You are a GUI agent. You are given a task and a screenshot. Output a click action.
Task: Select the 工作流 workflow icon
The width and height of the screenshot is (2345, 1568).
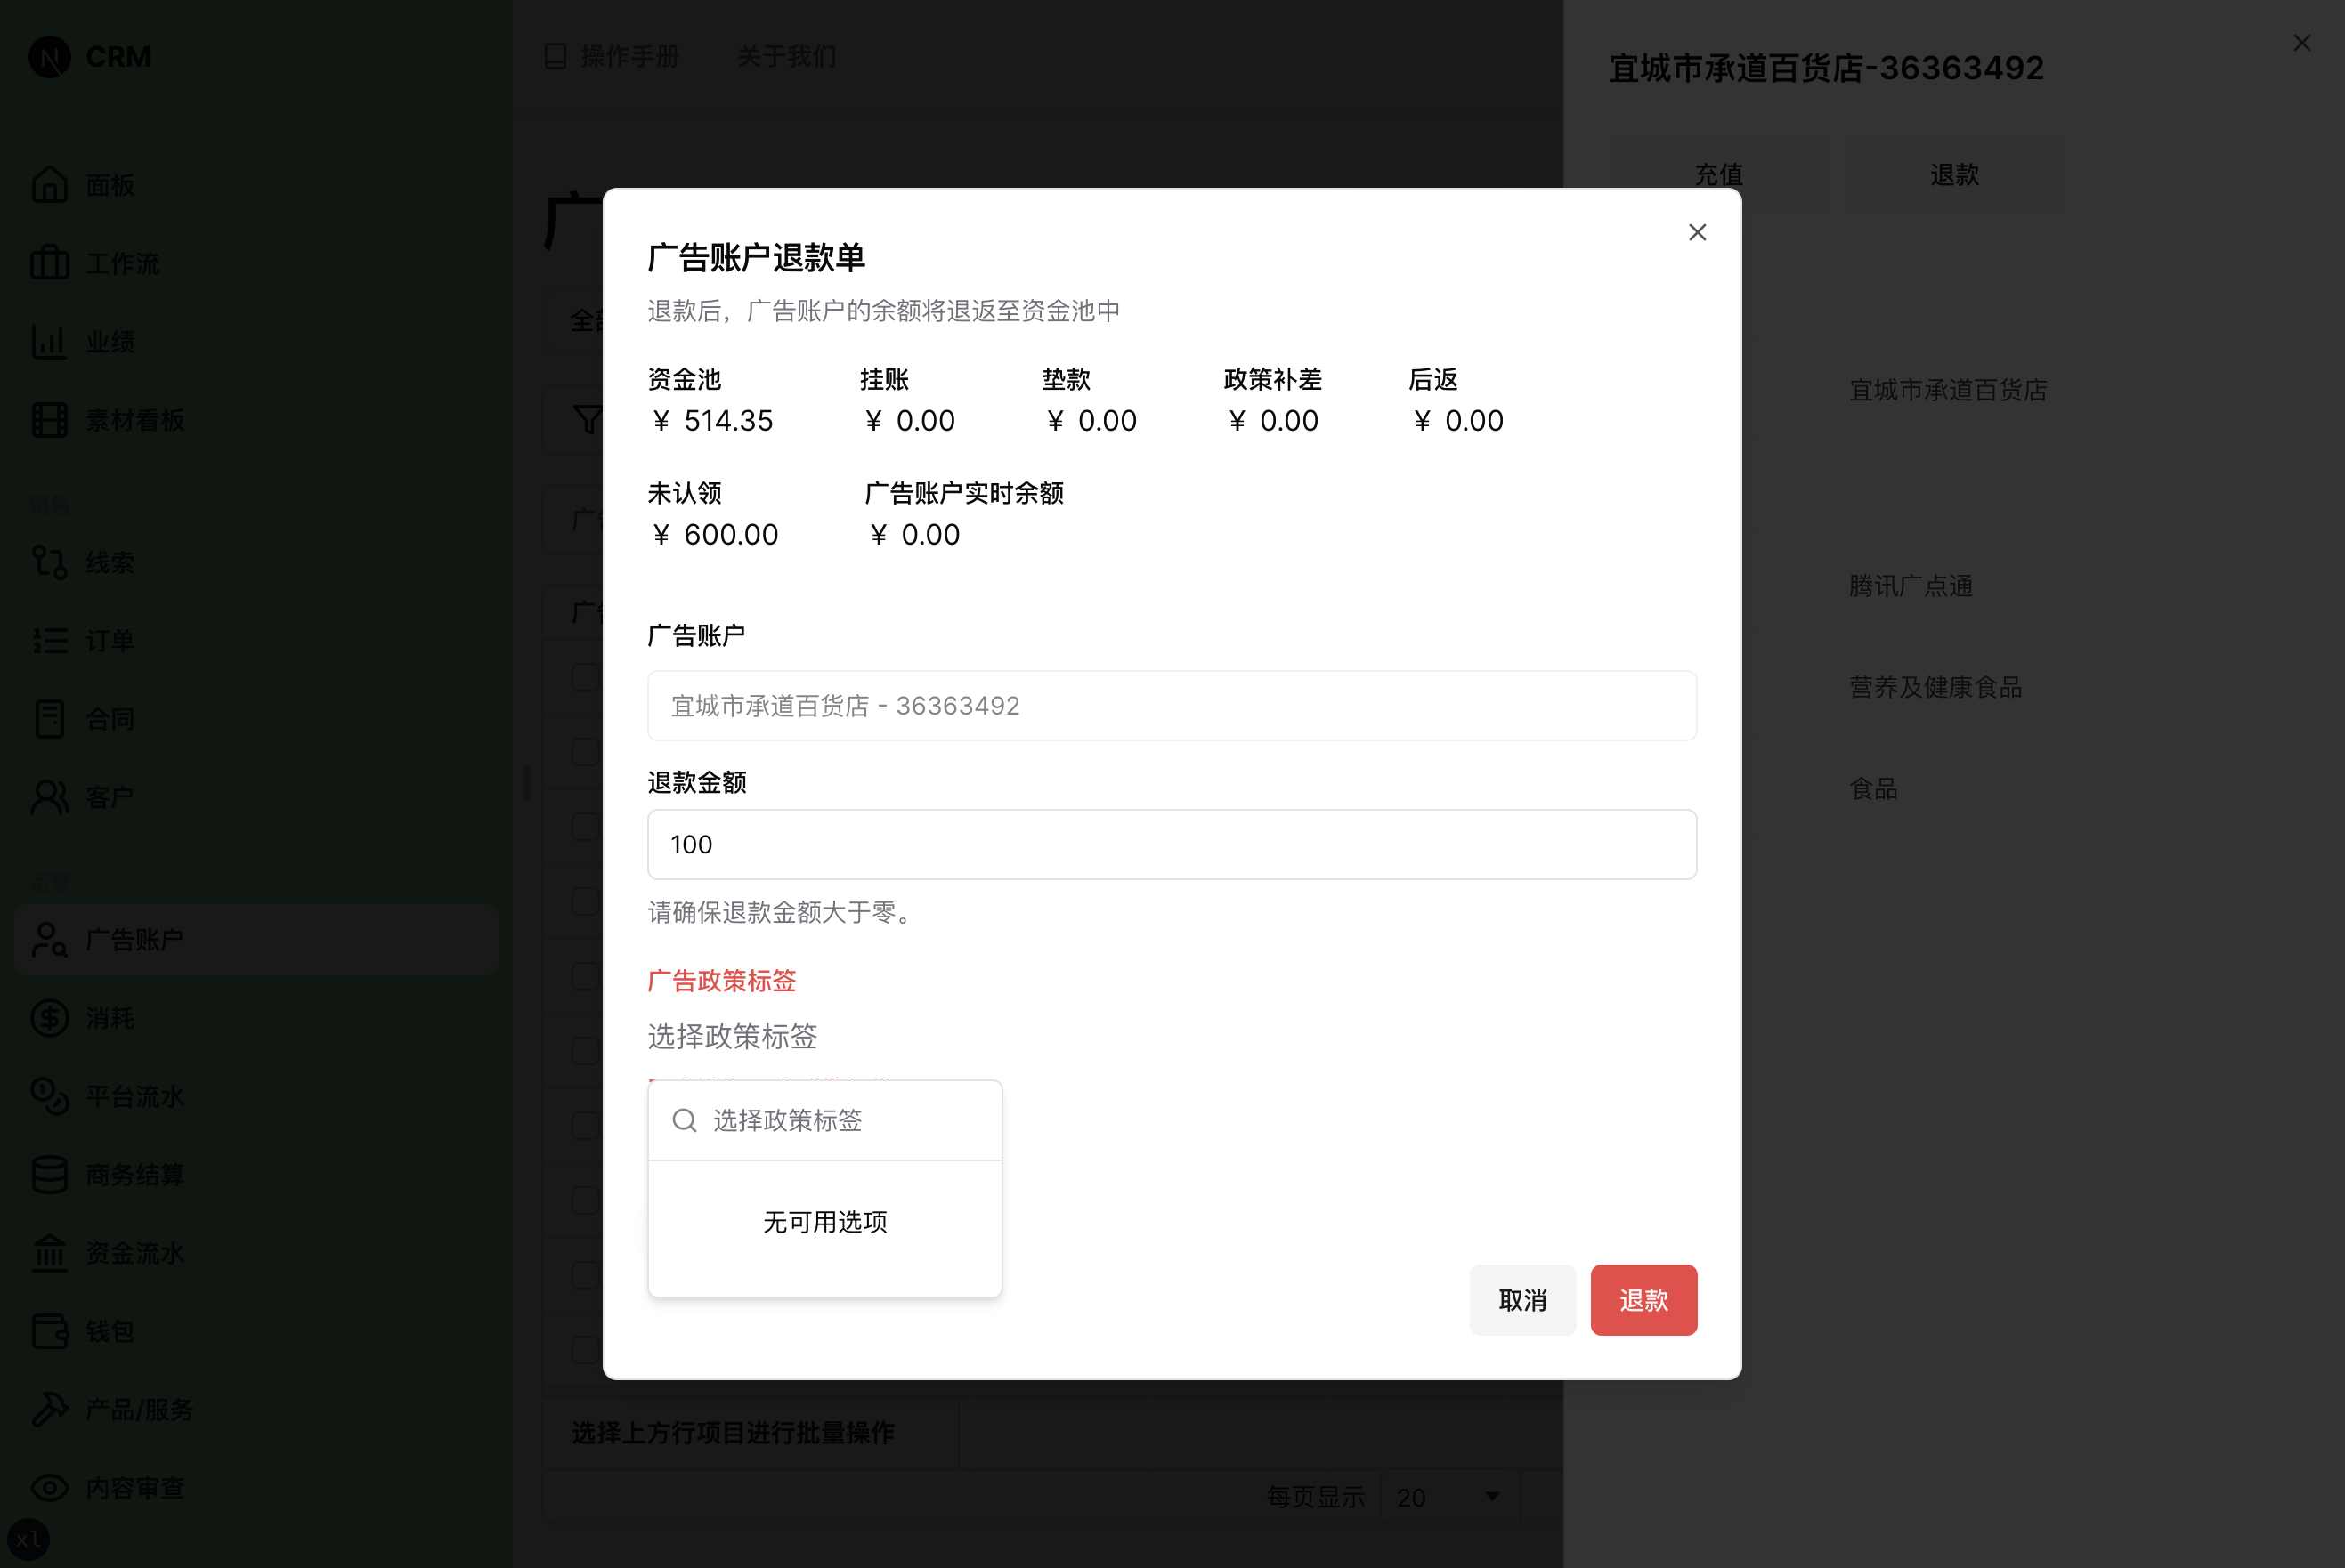49,262
